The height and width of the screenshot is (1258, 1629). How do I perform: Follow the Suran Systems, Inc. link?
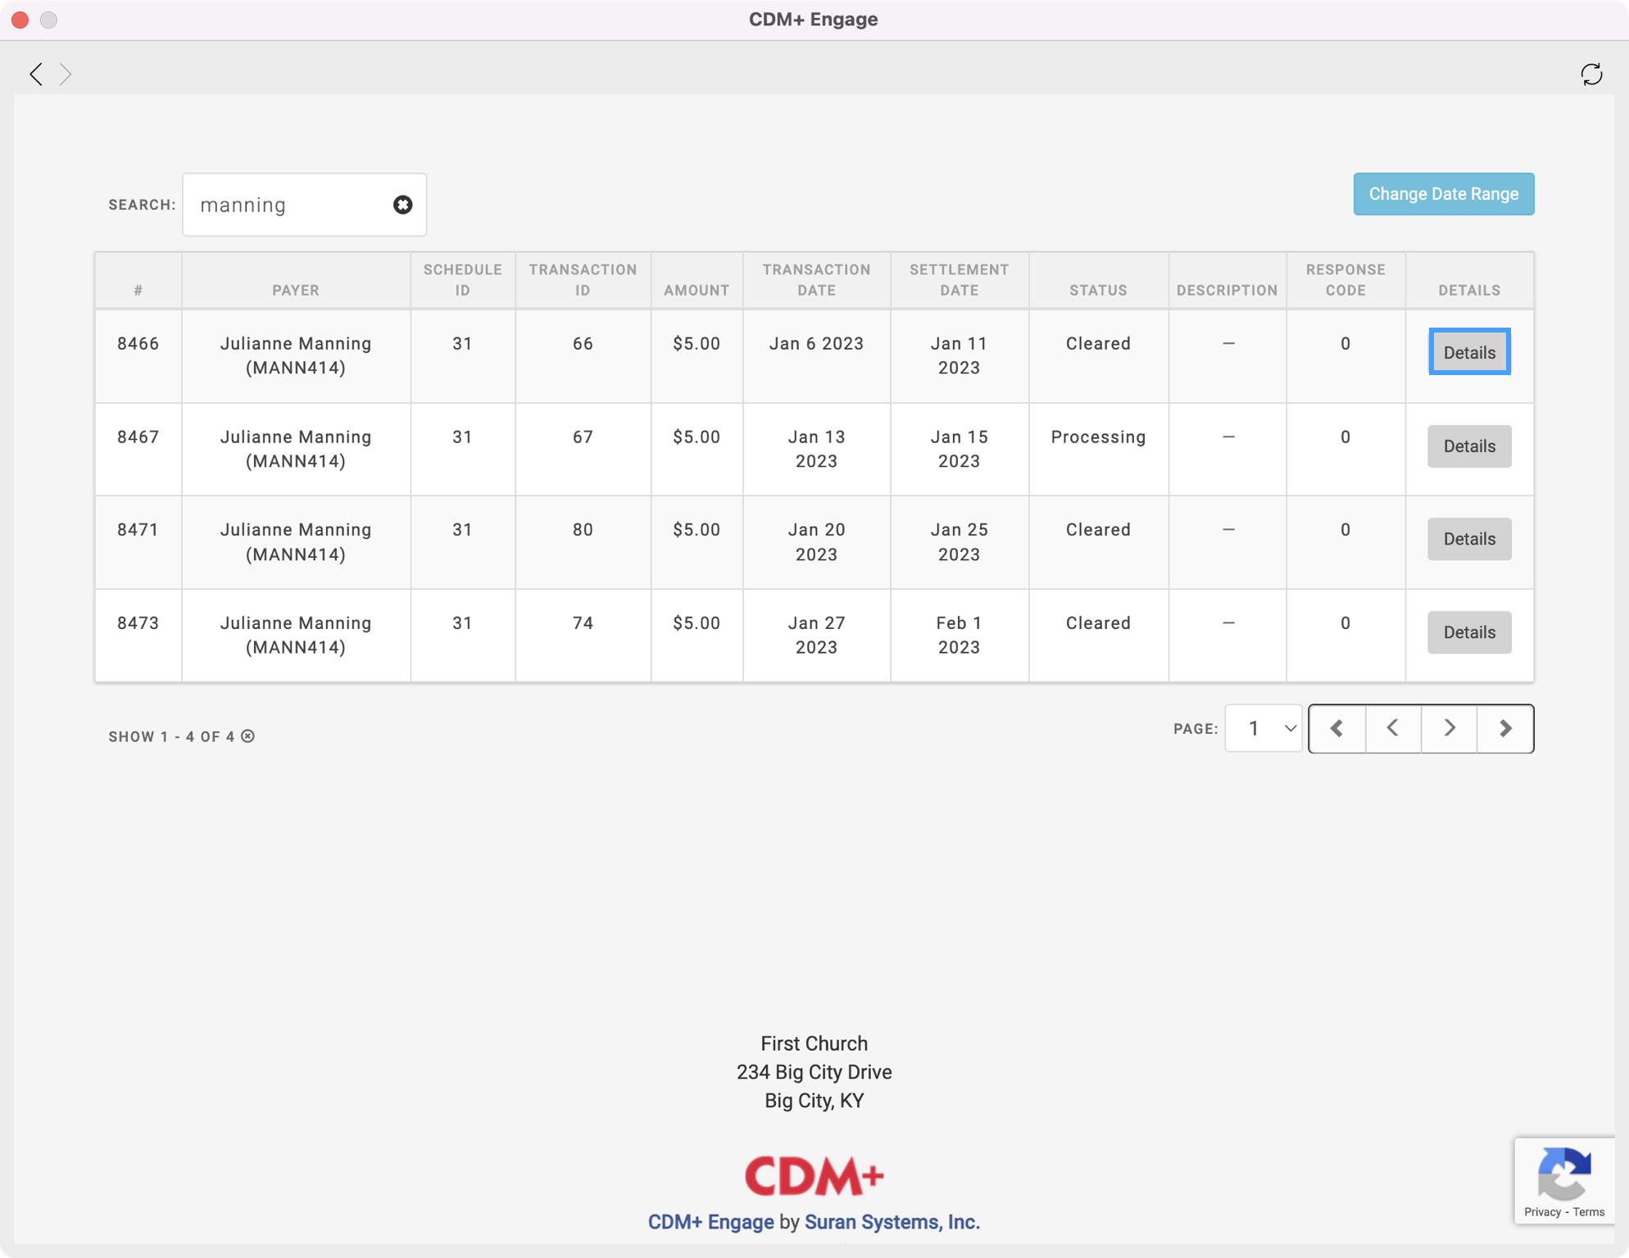click(892, 1222)
